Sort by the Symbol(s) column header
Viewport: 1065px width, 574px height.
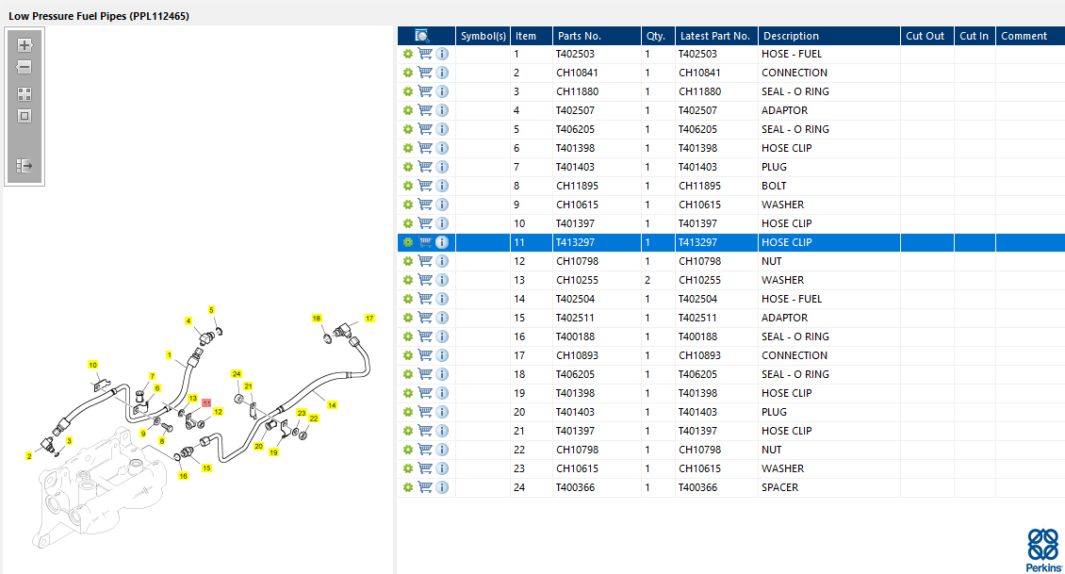(483, 36)
